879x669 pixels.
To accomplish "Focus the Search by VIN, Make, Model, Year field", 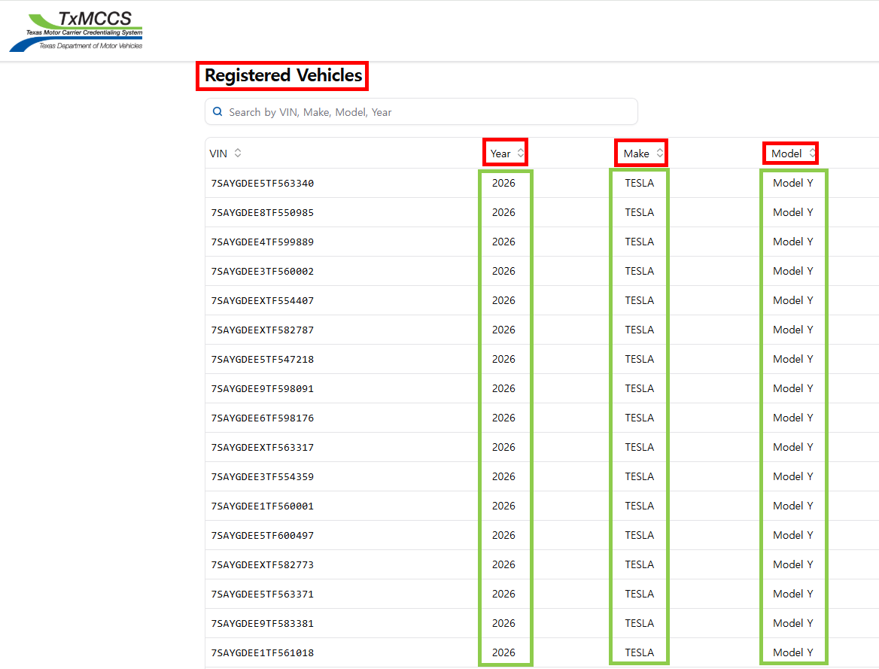I will tap(421, 111).
